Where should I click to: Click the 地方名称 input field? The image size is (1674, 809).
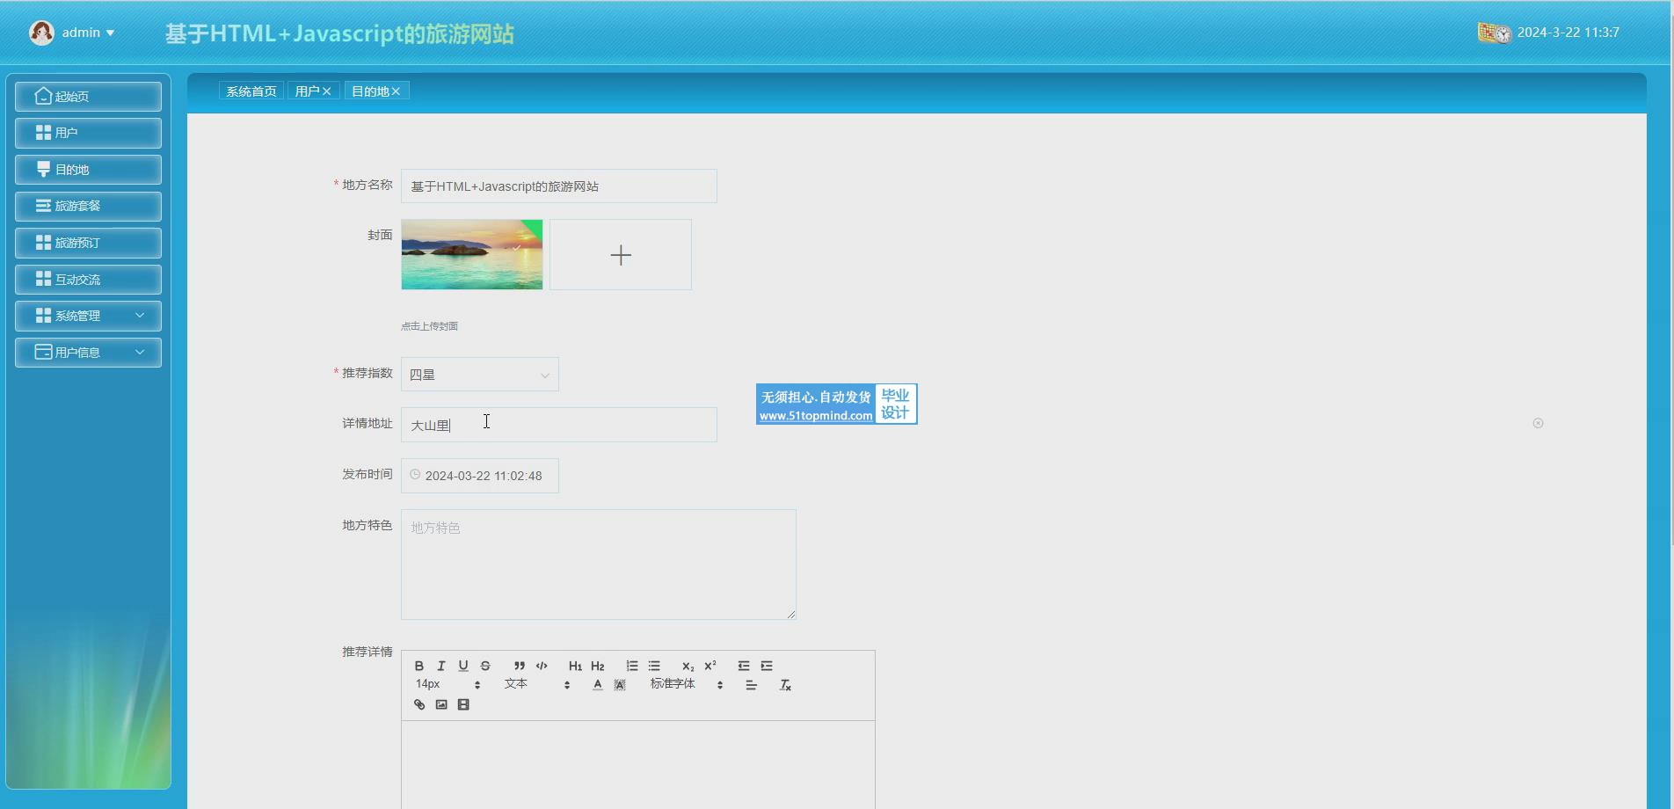(x=559, y=186)
